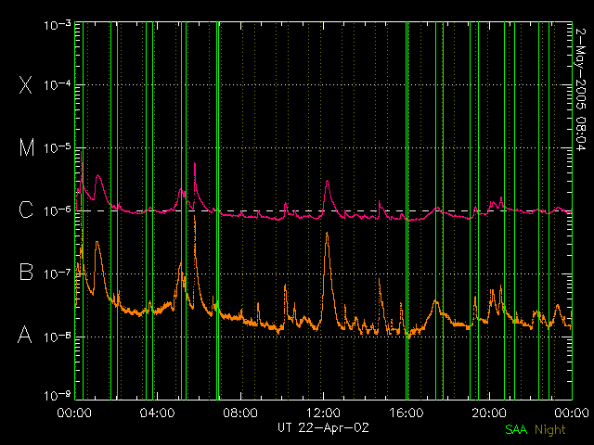
Task: Click the 10-7 y-axis tick label
Action: (x=58, y=273)
